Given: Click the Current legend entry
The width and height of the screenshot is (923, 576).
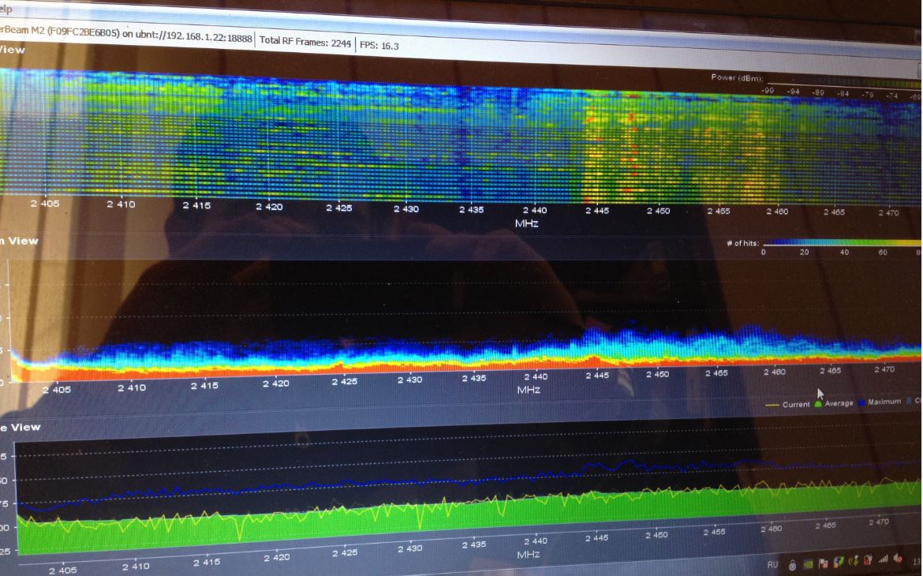Looking at the screenshot, I should [787, 405].
